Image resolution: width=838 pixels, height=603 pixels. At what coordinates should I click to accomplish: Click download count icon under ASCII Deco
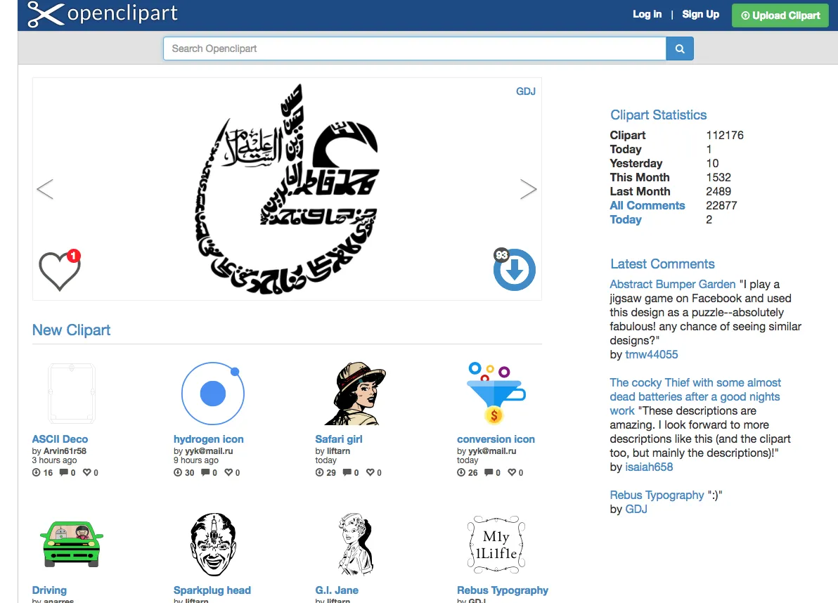click(x=37, y=473)
